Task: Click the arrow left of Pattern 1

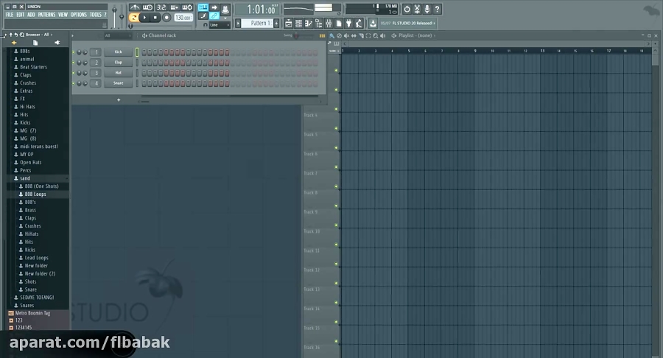Action: (238, 24)
